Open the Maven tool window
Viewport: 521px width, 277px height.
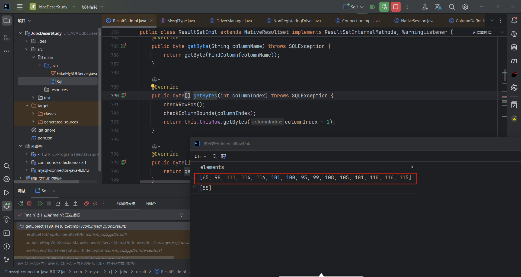[x=514, y=61]
